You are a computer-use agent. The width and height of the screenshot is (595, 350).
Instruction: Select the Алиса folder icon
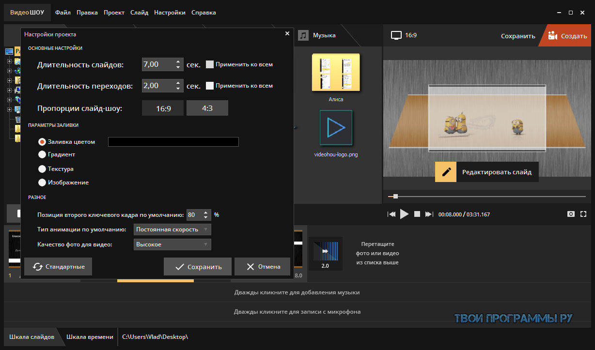click(x=336, y=73)
